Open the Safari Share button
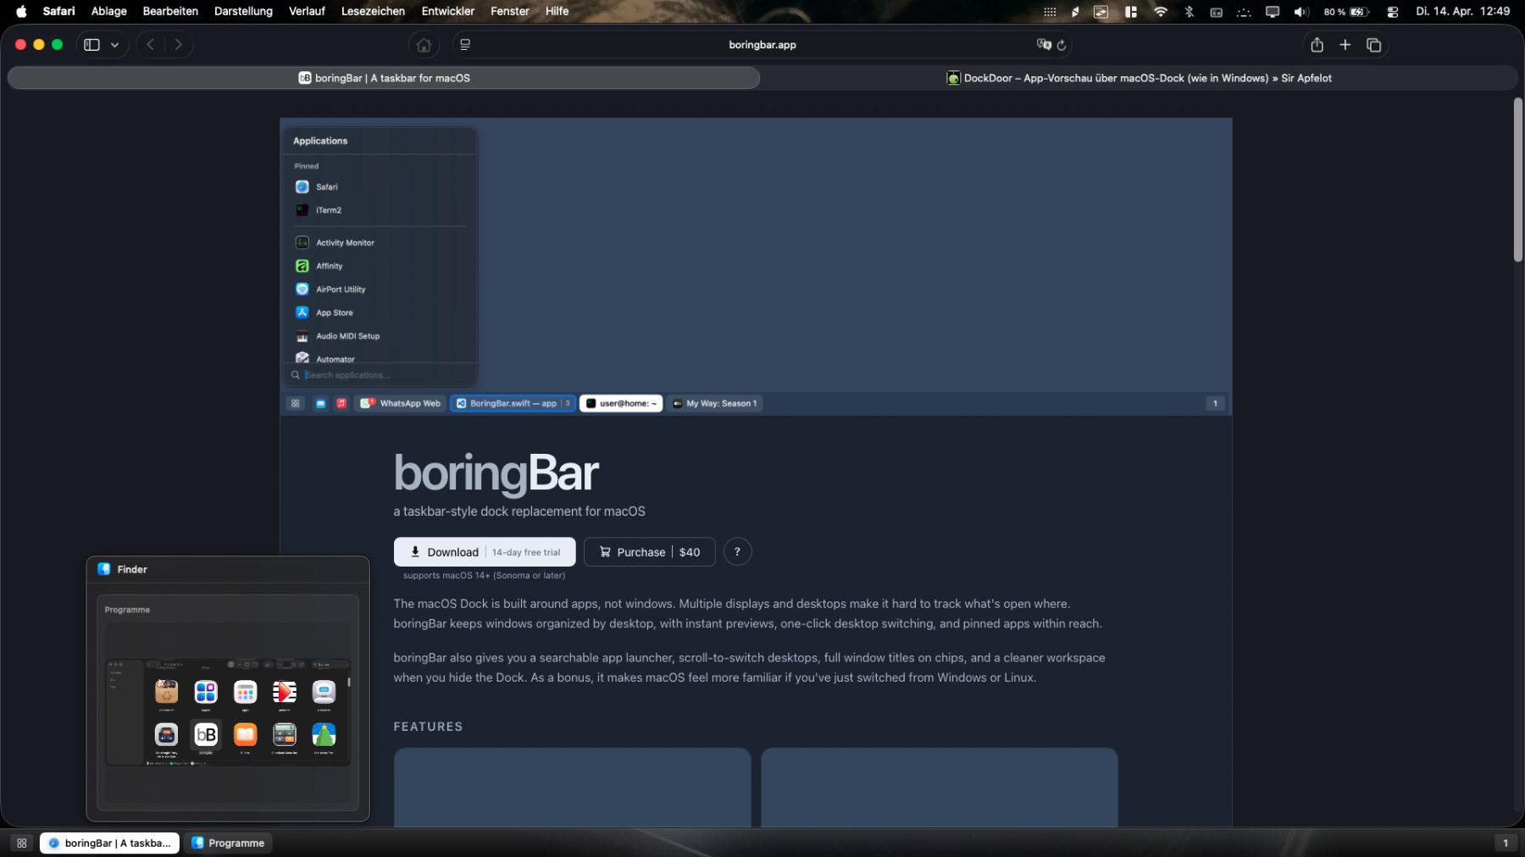This screenshot has width=1525, height=857. [x=1317, y=45]
